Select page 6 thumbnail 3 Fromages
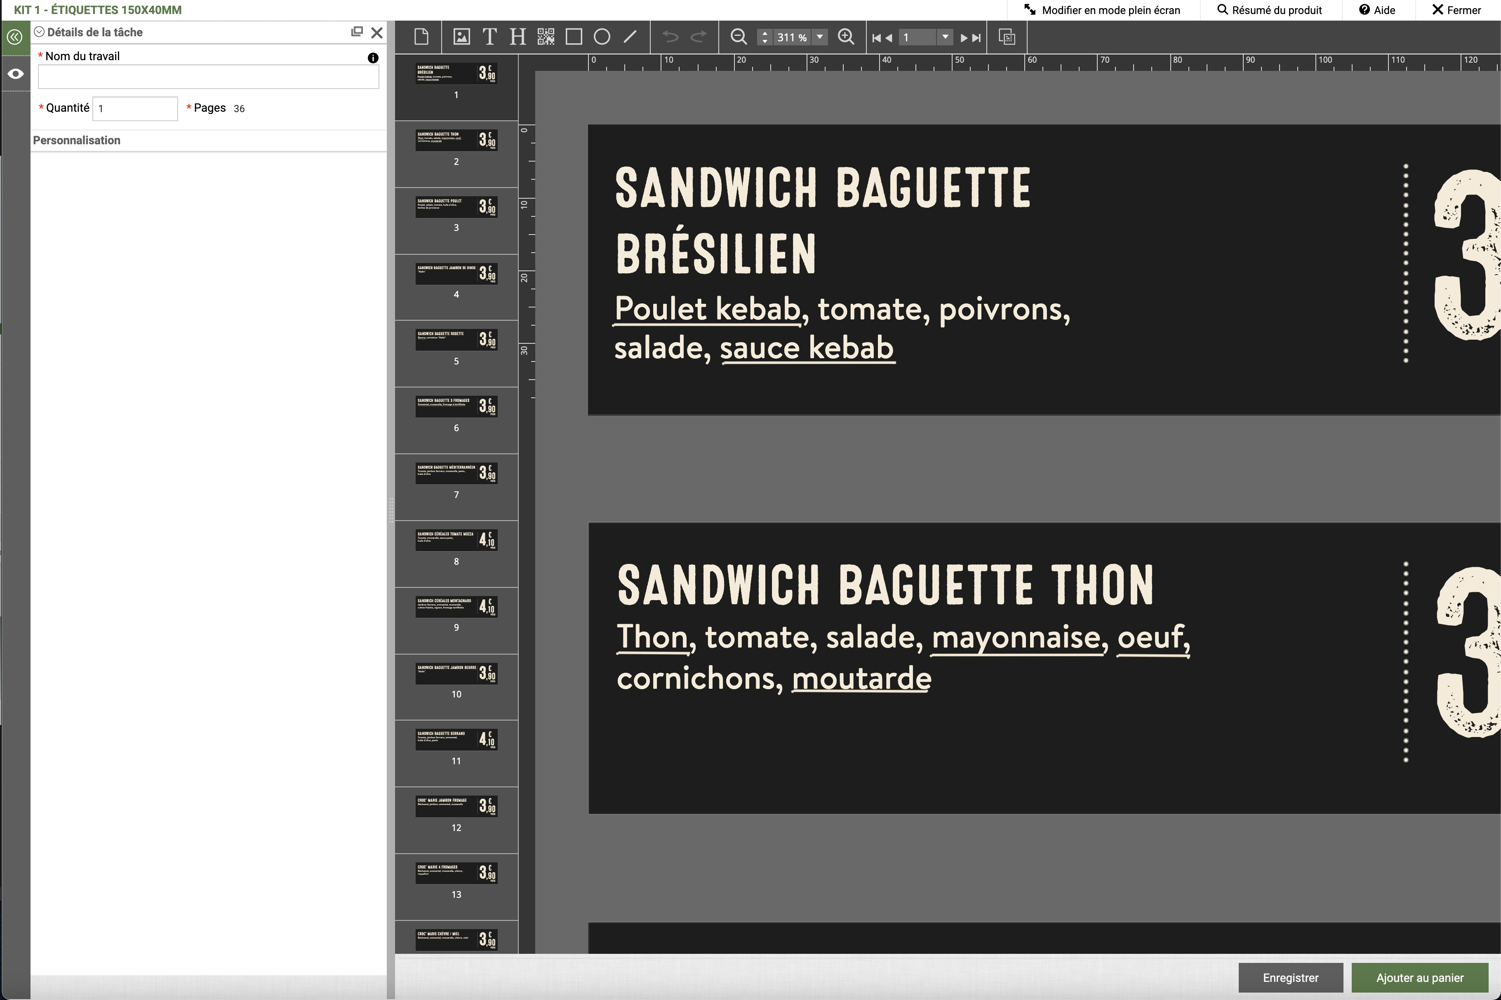Image resolution: width=1501 pixels, height=1000 pixels. tap(456, 407)
